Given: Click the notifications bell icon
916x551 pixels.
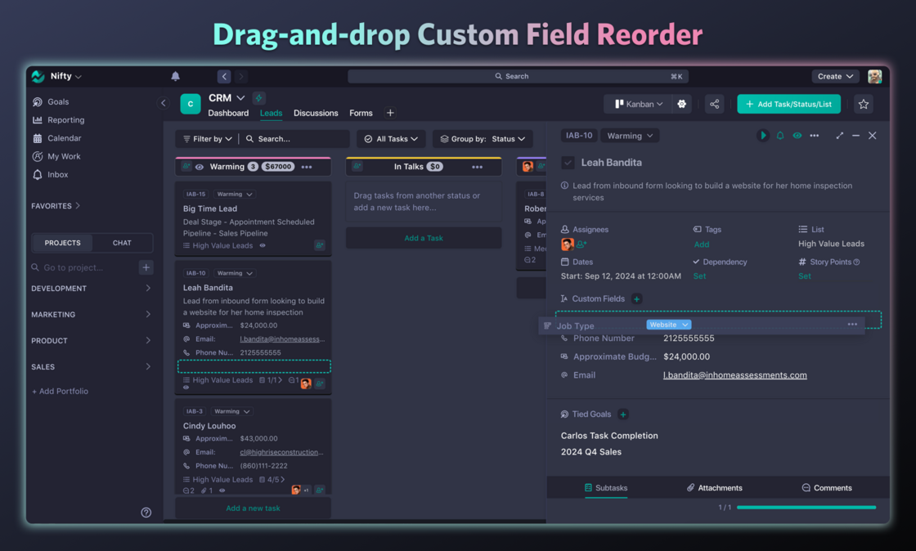Looking at the screenshot, I should pos(175,76).
